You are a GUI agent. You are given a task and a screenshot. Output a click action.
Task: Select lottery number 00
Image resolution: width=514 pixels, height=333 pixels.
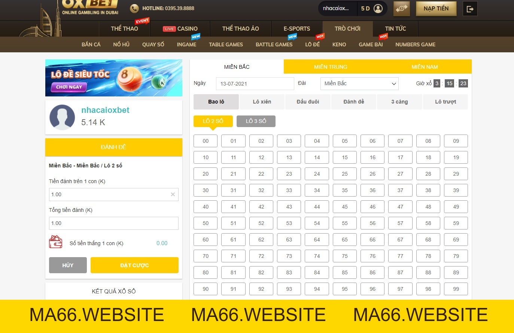click(x=206, y=141)
